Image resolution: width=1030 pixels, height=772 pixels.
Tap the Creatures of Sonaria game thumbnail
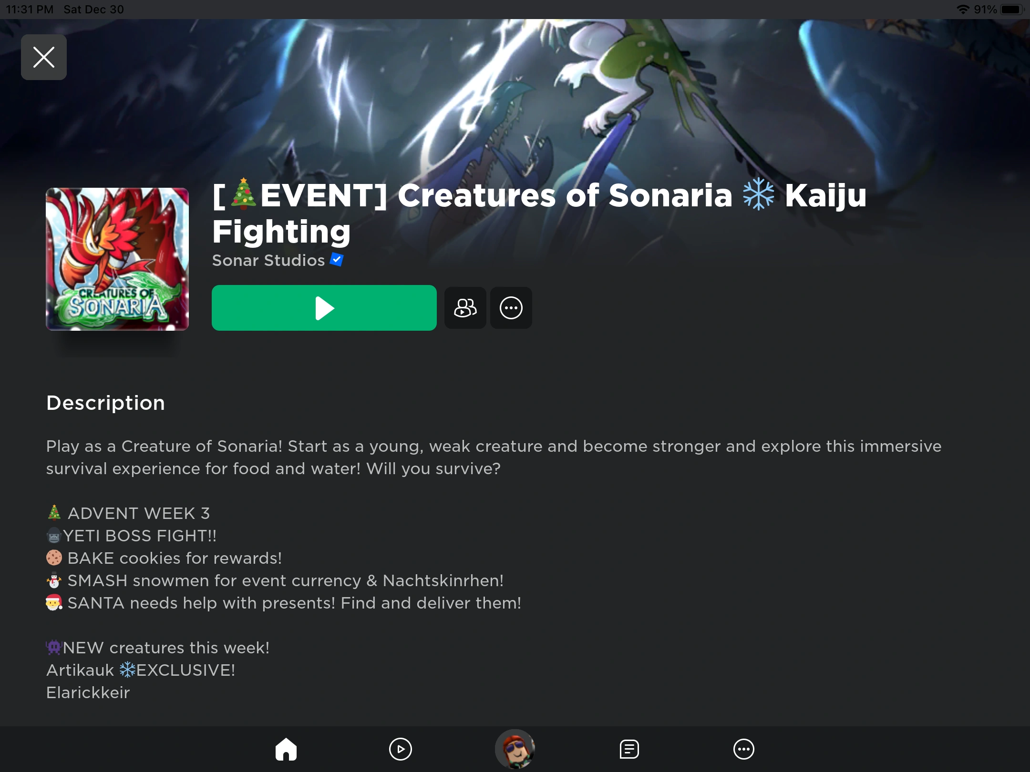[x=117, y=259]
